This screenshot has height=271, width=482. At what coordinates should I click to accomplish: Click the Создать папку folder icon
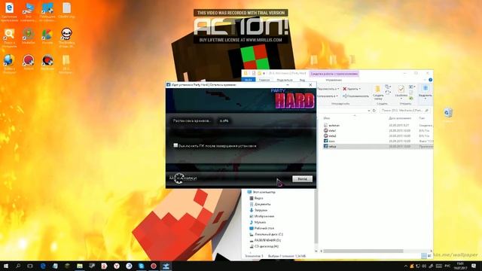[x=378, y=89]
